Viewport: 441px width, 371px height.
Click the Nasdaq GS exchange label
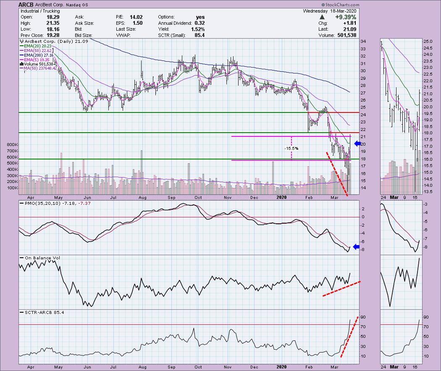coord(77,5)
